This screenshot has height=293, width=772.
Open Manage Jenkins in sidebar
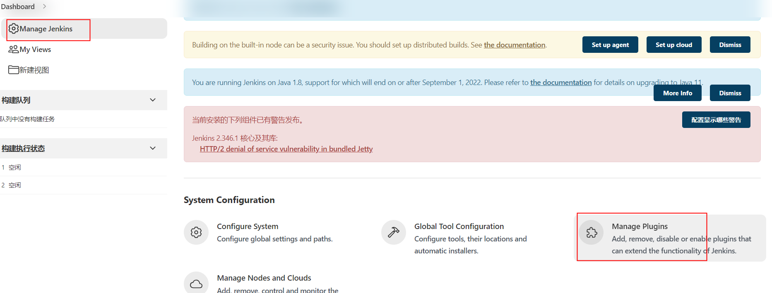click(84, 28)
